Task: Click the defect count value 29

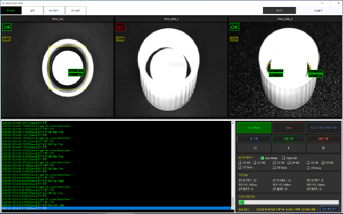Action: [323, 148]
